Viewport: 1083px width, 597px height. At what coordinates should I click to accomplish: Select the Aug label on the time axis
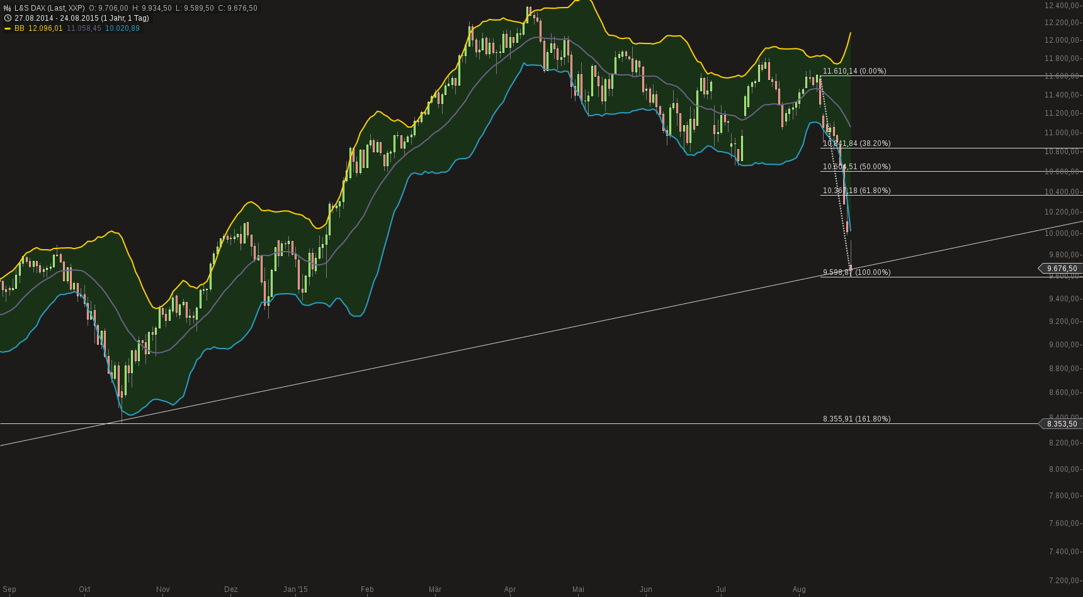800,589
